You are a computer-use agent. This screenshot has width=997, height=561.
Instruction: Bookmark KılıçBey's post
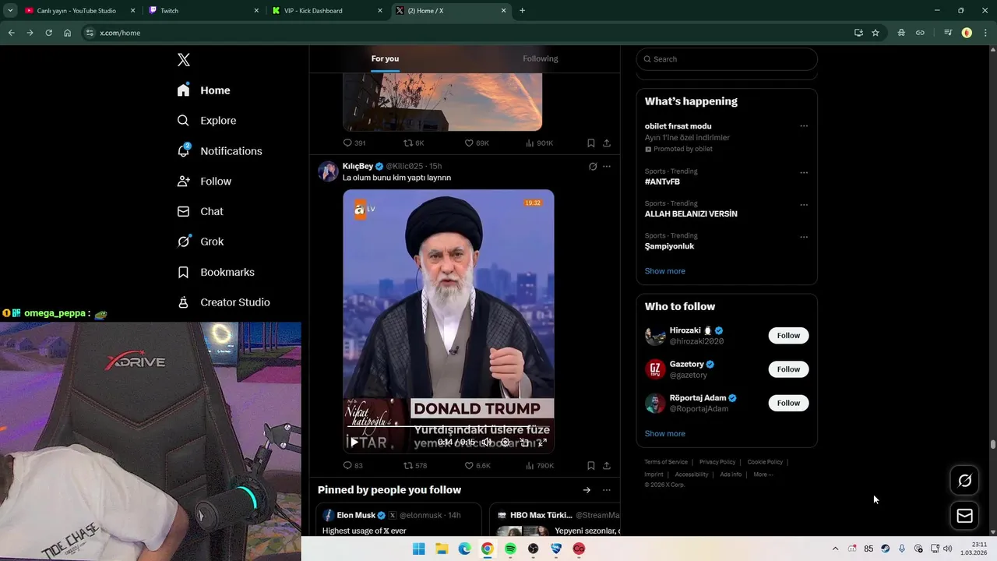590,465
